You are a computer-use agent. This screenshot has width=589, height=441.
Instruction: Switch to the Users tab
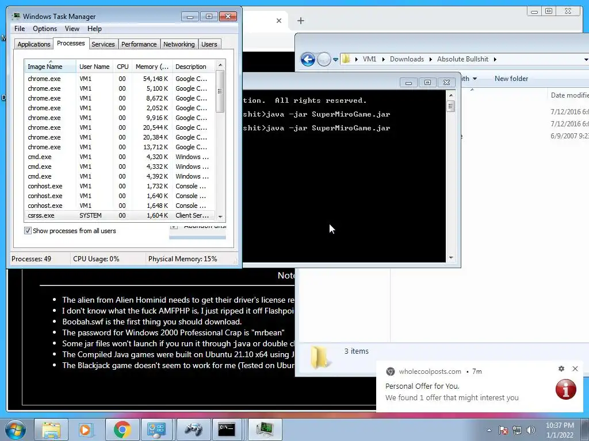(209, 44)
